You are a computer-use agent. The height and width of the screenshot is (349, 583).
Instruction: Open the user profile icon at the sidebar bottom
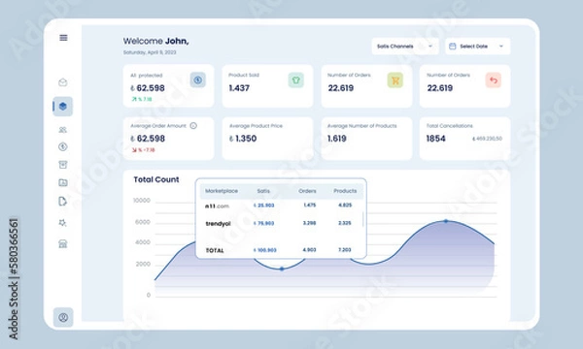pos(63,317)
